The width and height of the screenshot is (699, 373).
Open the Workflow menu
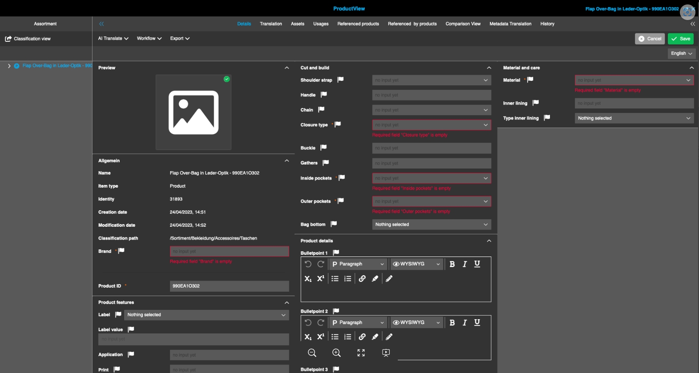pos(149,39)
